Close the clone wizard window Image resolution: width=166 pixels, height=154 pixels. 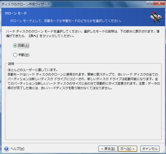click(159, 3)
